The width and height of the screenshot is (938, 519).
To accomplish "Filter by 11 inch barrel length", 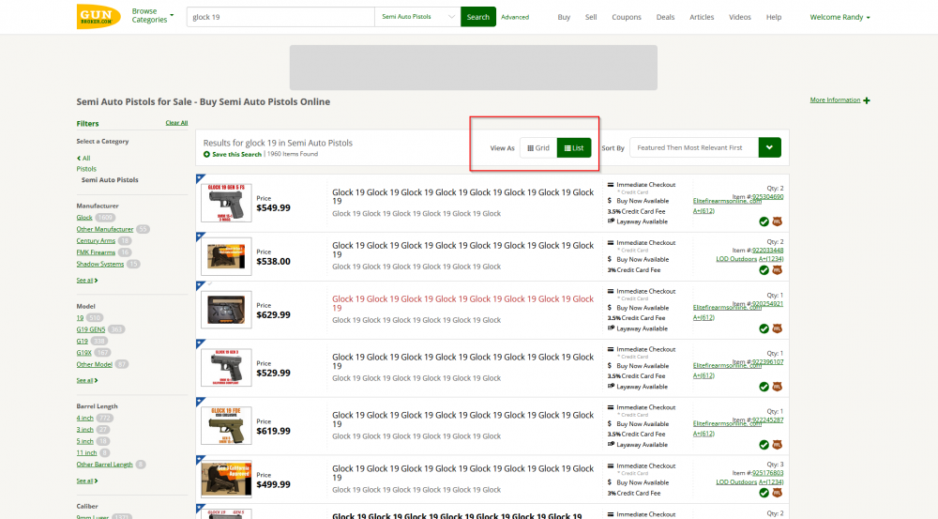I will pyautogui.click(x=86, y=452).
